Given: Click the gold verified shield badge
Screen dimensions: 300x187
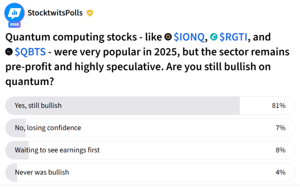Looking at the screenshot, I should pos(89,13).
